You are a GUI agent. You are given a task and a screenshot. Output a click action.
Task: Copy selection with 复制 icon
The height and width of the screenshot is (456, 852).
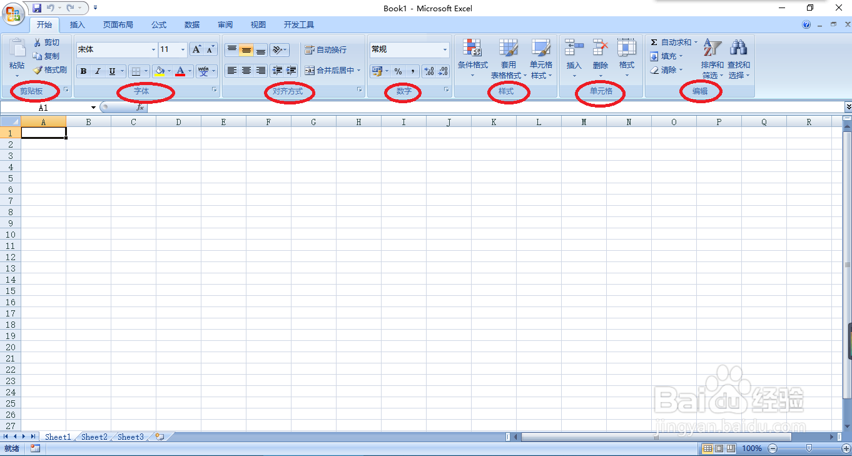[x=38, y=56]
